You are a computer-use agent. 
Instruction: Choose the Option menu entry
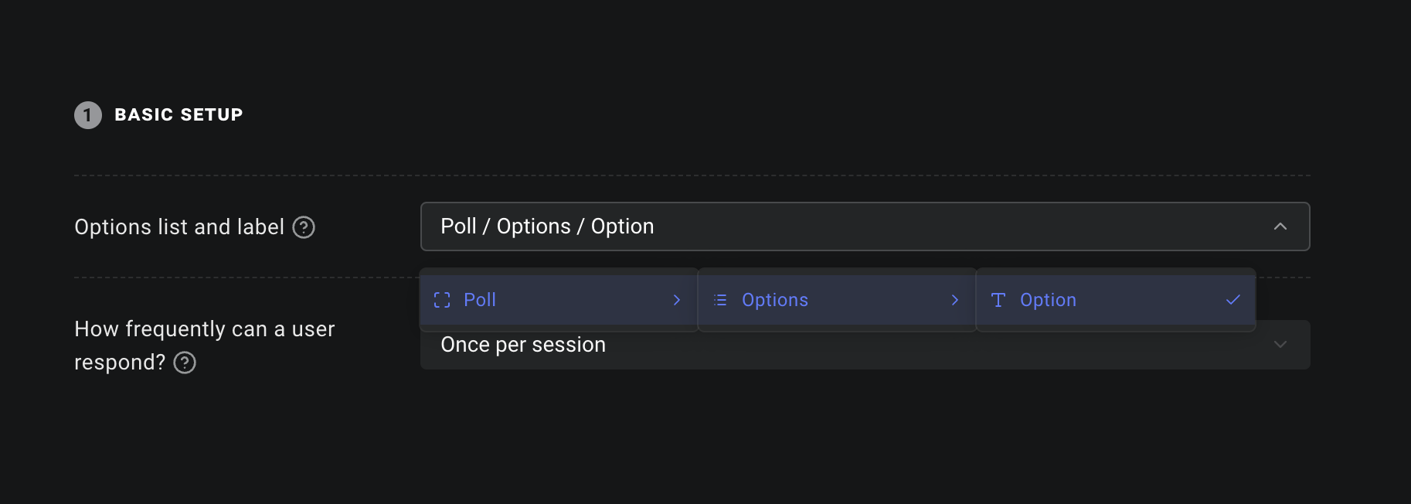coord(1116,300)
